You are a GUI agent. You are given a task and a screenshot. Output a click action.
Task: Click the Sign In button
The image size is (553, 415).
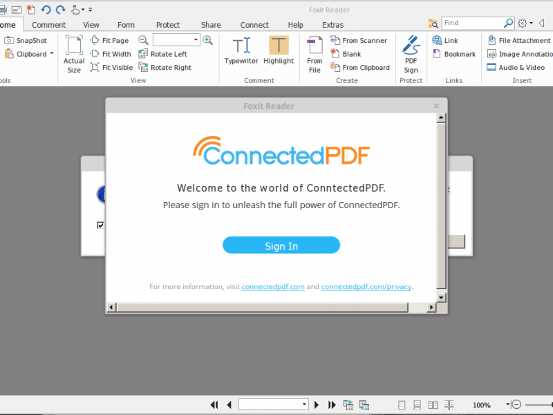click(281, 246)
